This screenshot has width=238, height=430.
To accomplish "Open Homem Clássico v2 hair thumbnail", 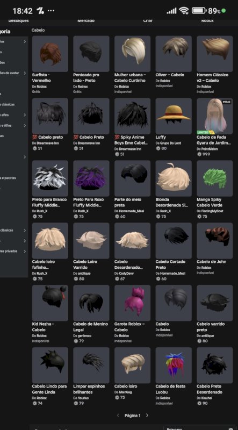I will point(214,54).
